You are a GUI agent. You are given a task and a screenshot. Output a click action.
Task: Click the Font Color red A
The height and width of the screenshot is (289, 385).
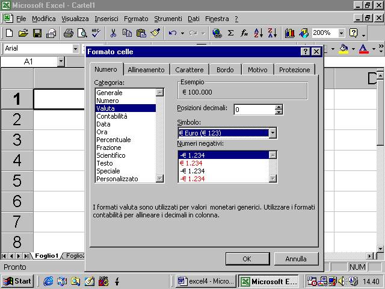click(363, 49)
